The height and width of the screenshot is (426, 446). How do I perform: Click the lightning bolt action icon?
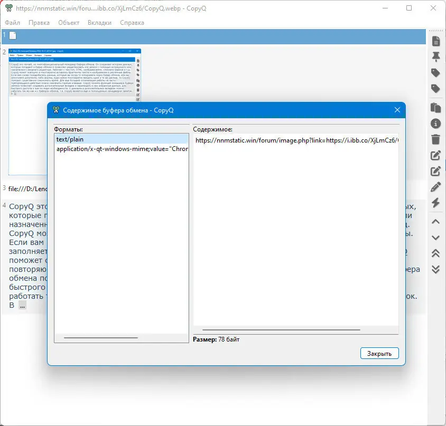click(x=436, y=203)
